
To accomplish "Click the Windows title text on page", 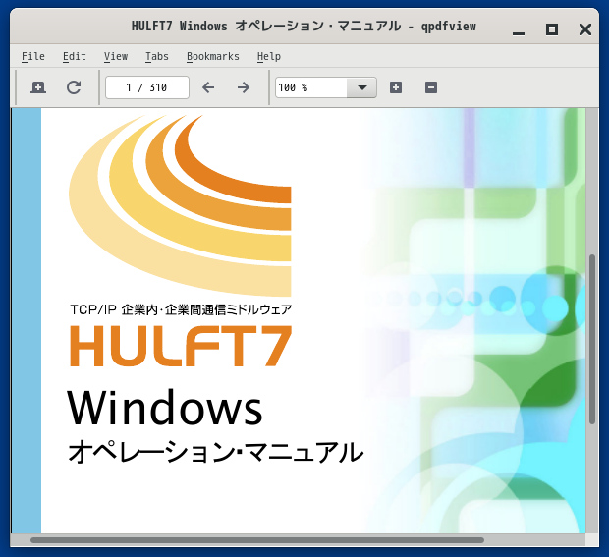I will click(x=165, y=407).
